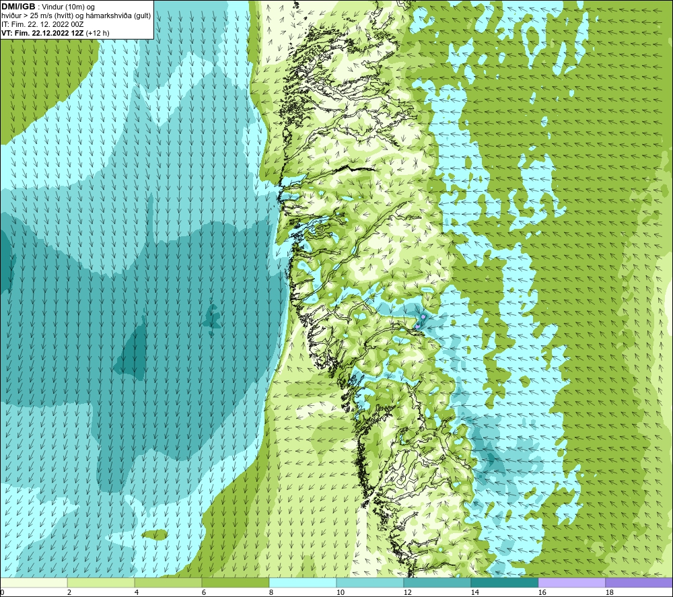Image resolution: width=673 pixels, height=597 pixels.
Task: Click the pale cyan 8–10 m/s legend swatch
Action: point(303,582)
